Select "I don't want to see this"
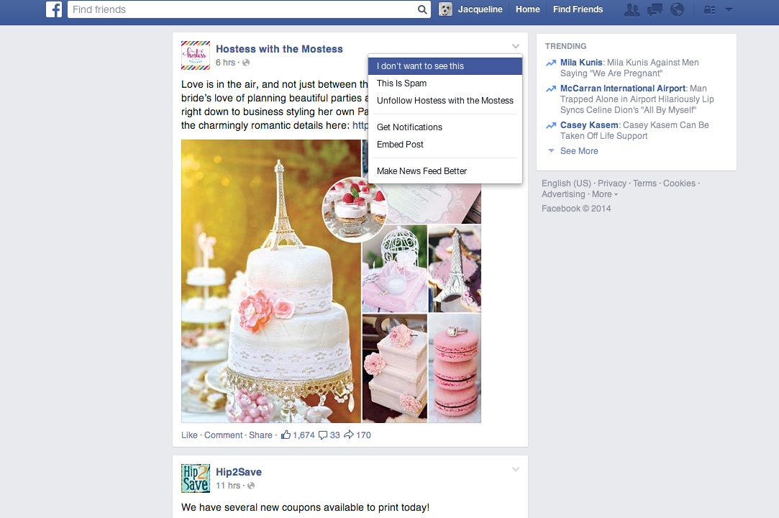 420,66
